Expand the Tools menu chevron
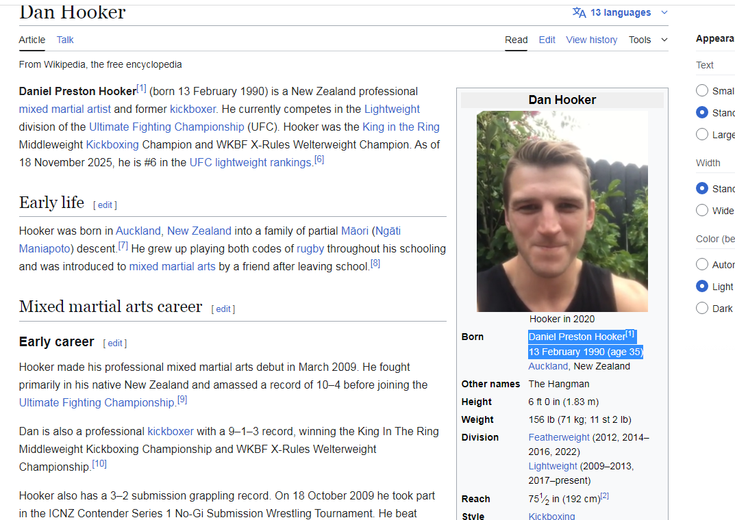 (x=664, y=40)
